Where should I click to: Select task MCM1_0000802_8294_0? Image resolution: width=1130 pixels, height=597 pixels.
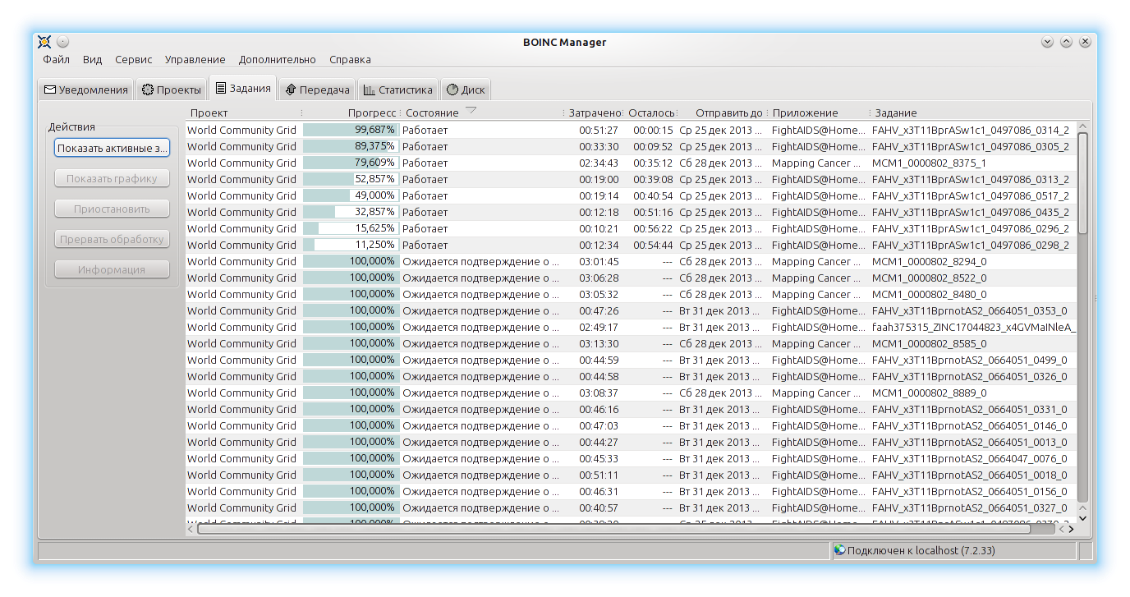(929, 261)
